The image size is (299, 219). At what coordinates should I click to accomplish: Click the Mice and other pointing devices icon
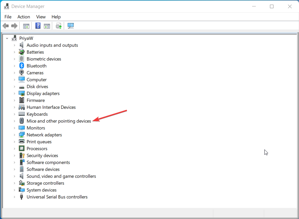coord(22,121)
